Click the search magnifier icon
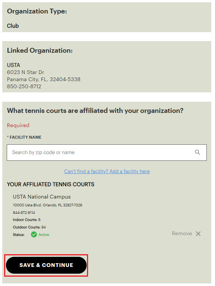This screenshot has height=286, width=215. [197, 152]
